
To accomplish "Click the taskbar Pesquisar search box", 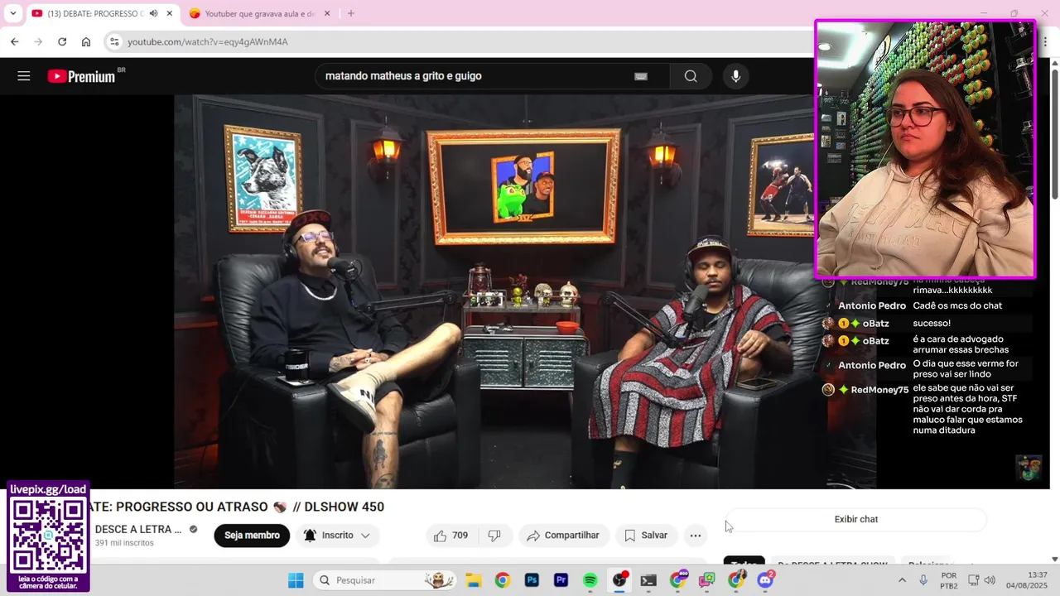I will point(385,580).
